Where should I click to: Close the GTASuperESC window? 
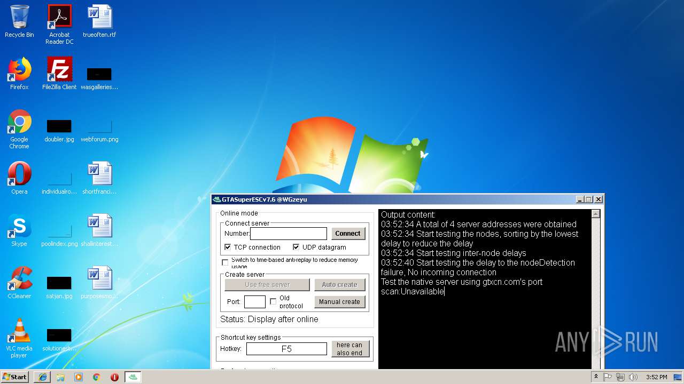[x=598, y=199]
